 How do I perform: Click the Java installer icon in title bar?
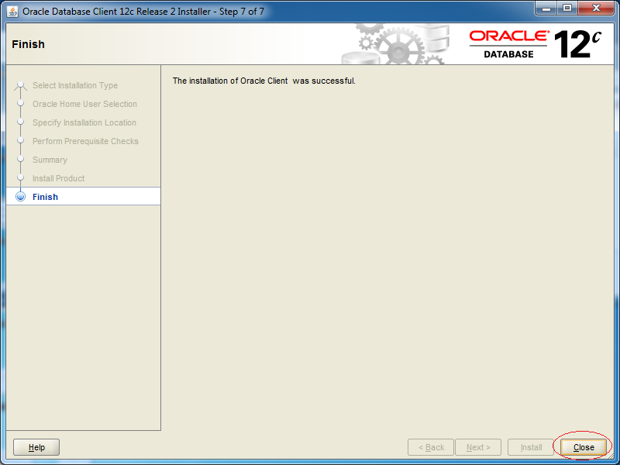pyautogui.click(x=12, y=12)
